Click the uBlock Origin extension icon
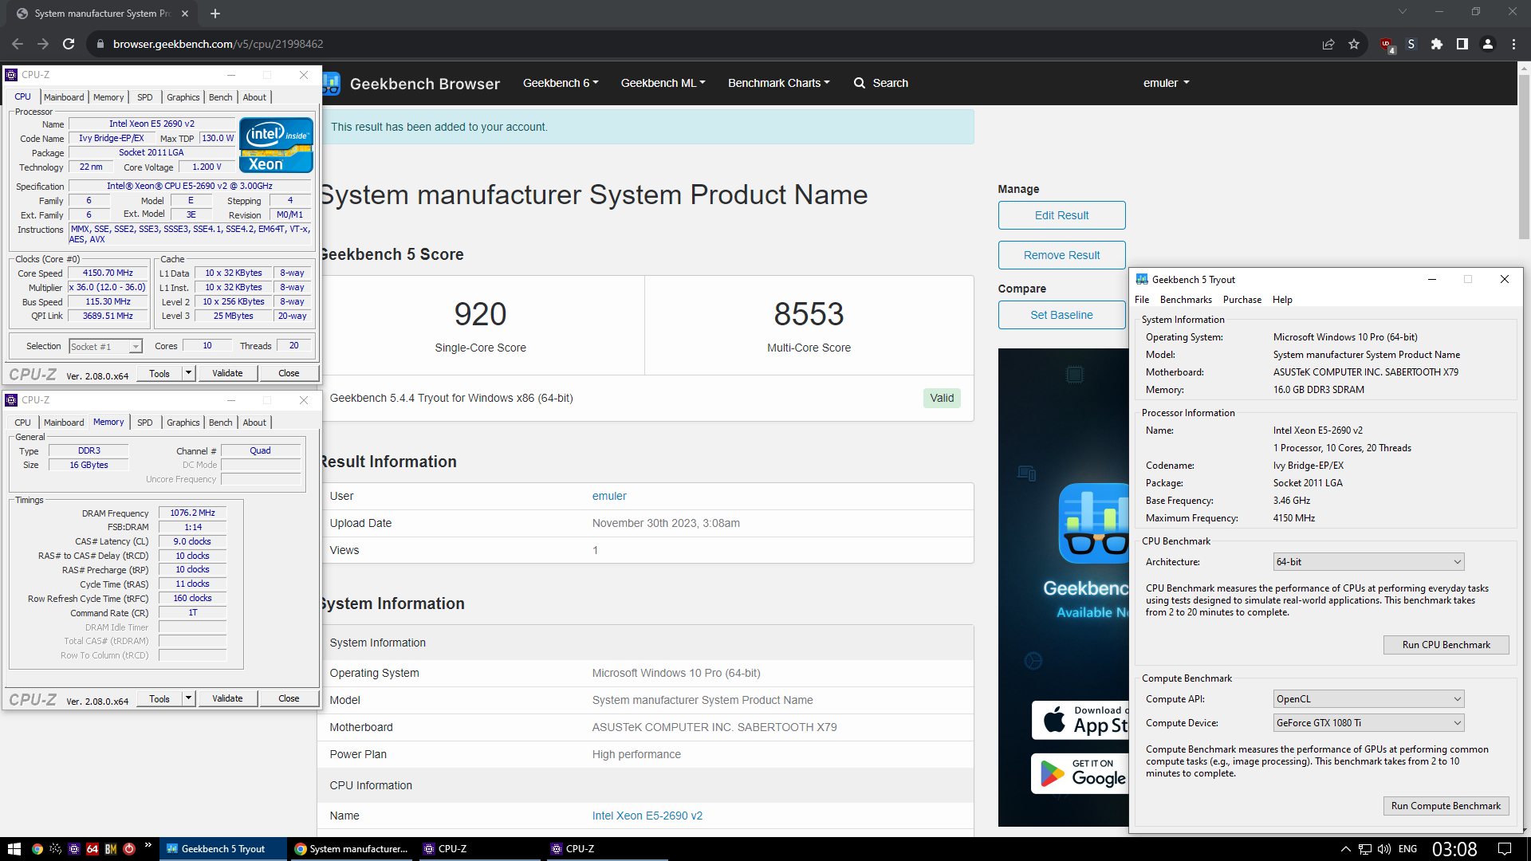The width and height of the screenshot is (1531, 861). click(x=1387, y=45)
